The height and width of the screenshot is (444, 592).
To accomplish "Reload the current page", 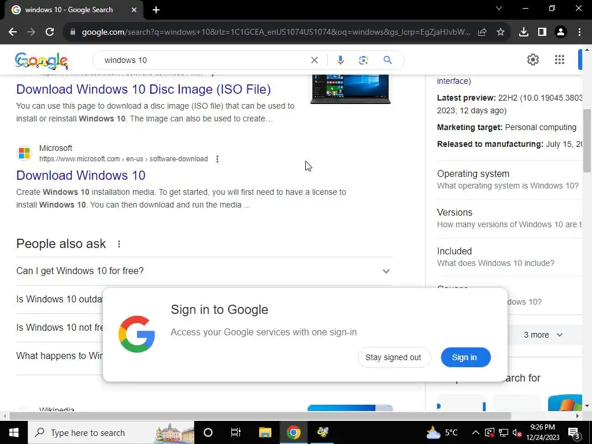I will coord(50,32).
